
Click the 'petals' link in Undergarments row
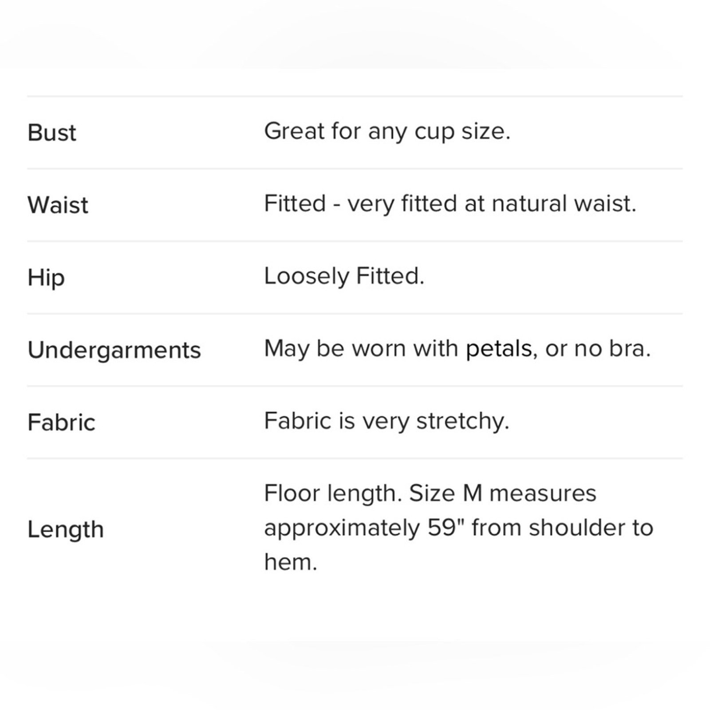pos(499,349)
